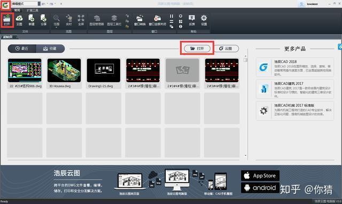Open the 图层管理器 layer manager
The image size is (342, 204).
point(97,20)
